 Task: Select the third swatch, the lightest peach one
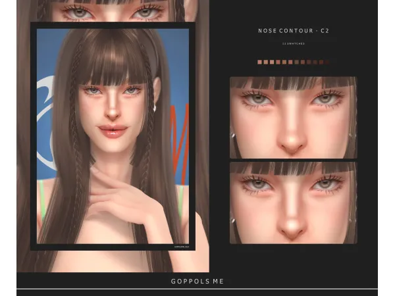point(272,62)
